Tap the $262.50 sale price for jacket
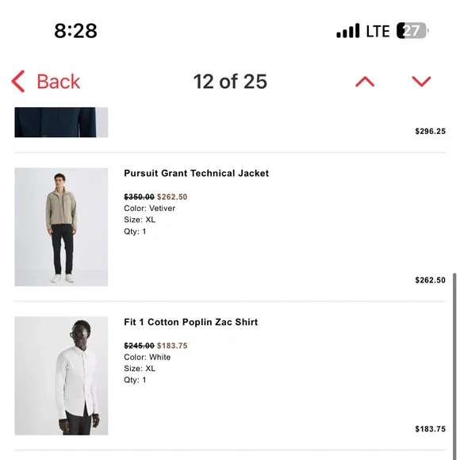 [x=172, y=197]
